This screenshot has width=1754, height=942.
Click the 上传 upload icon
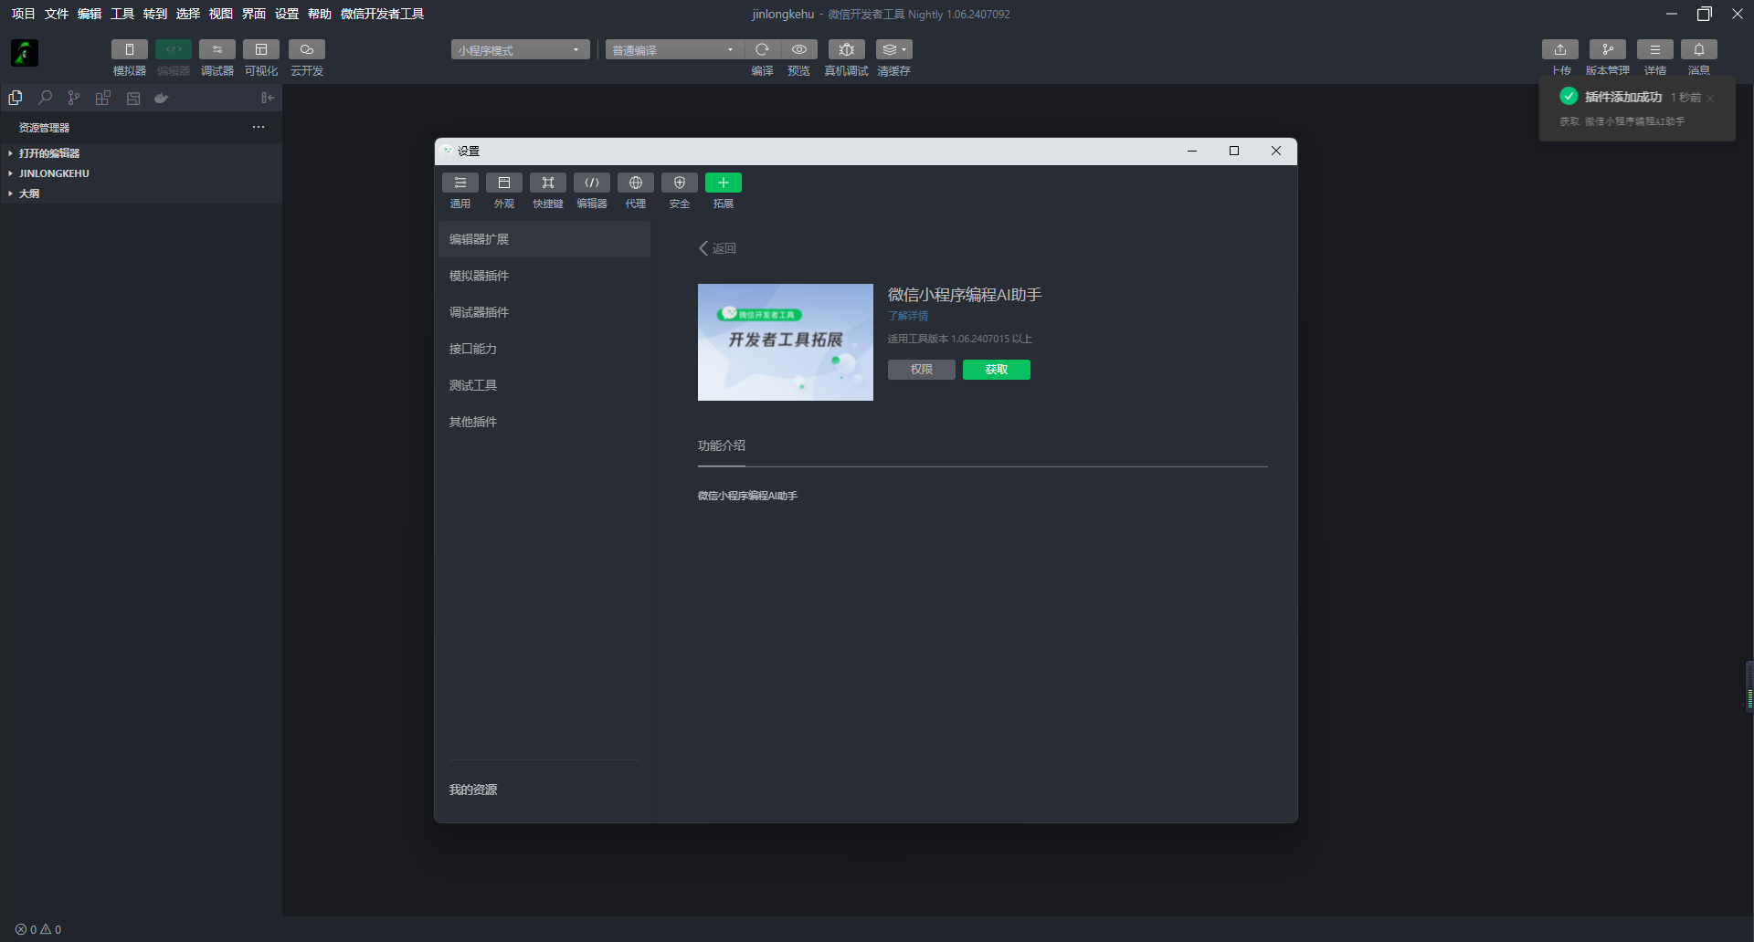(x=1560, y=50)
